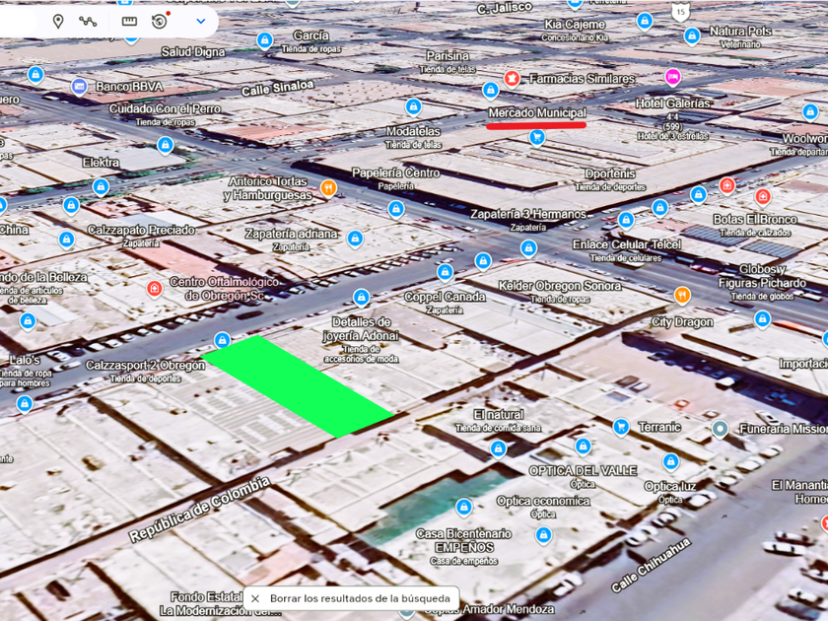Select the Elektra label
This screenshot has width=828, height=621.
(x=101, y=162)
